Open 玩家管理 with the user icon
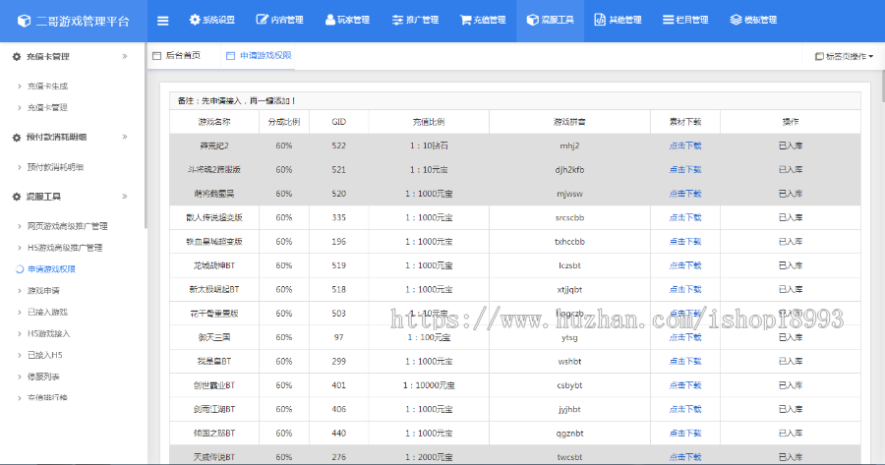885x465 pixels. (346, 20)
